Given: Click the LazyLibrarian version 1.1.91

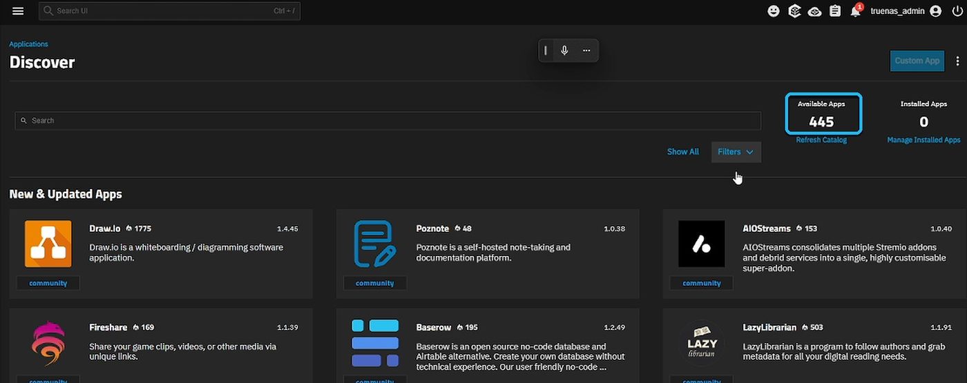Looking at the screenshot, I should click(x=941, y=328).
